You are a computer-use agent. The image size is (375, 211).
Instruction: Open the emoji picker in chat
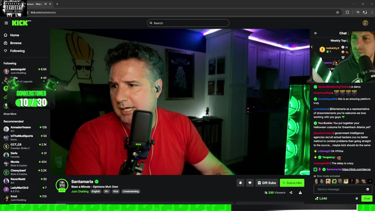(368, 189)
